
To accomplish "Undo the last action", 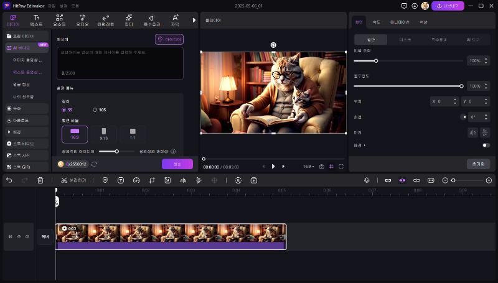I will coord(9,180).
